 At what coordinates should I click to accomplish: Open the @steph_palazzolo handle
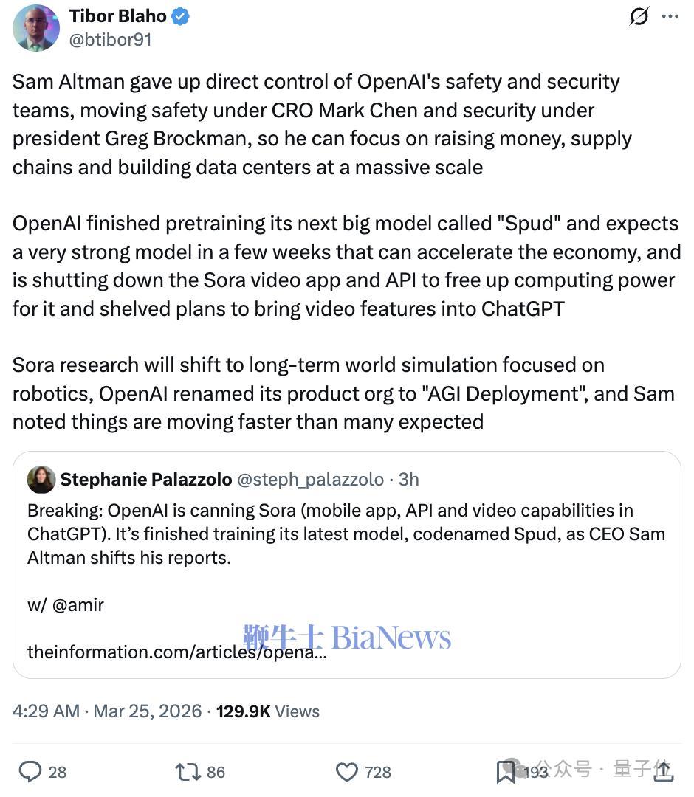[x=310, y=480]
